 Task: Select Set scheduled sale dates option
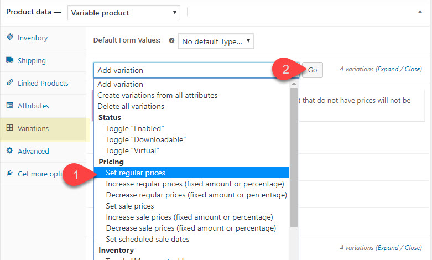[x=192, y=239]
